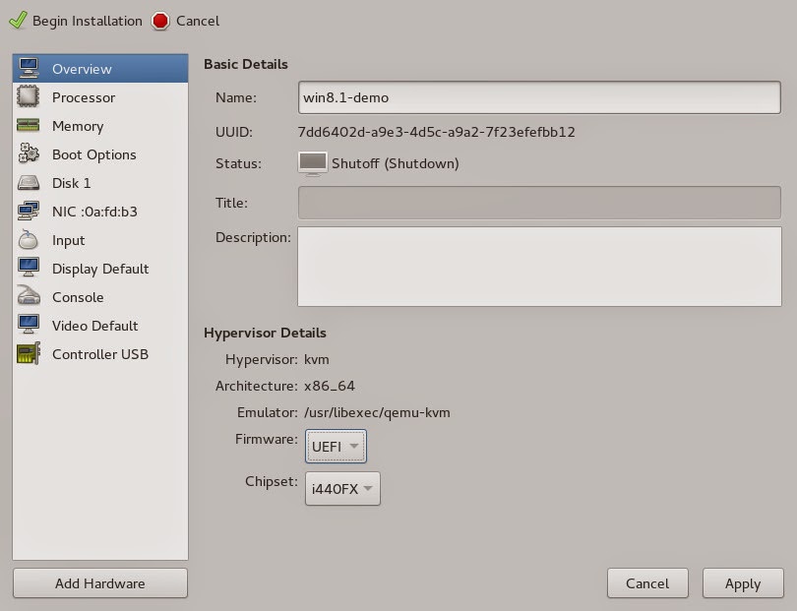The height and width of the screenshot is (611, 797).
Task: Click the Boot Options gear icon
Action: 30,154
